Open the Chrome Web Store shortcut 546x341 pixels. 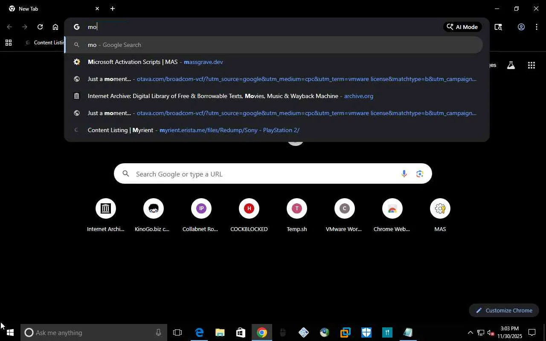[x=392, y=215]
